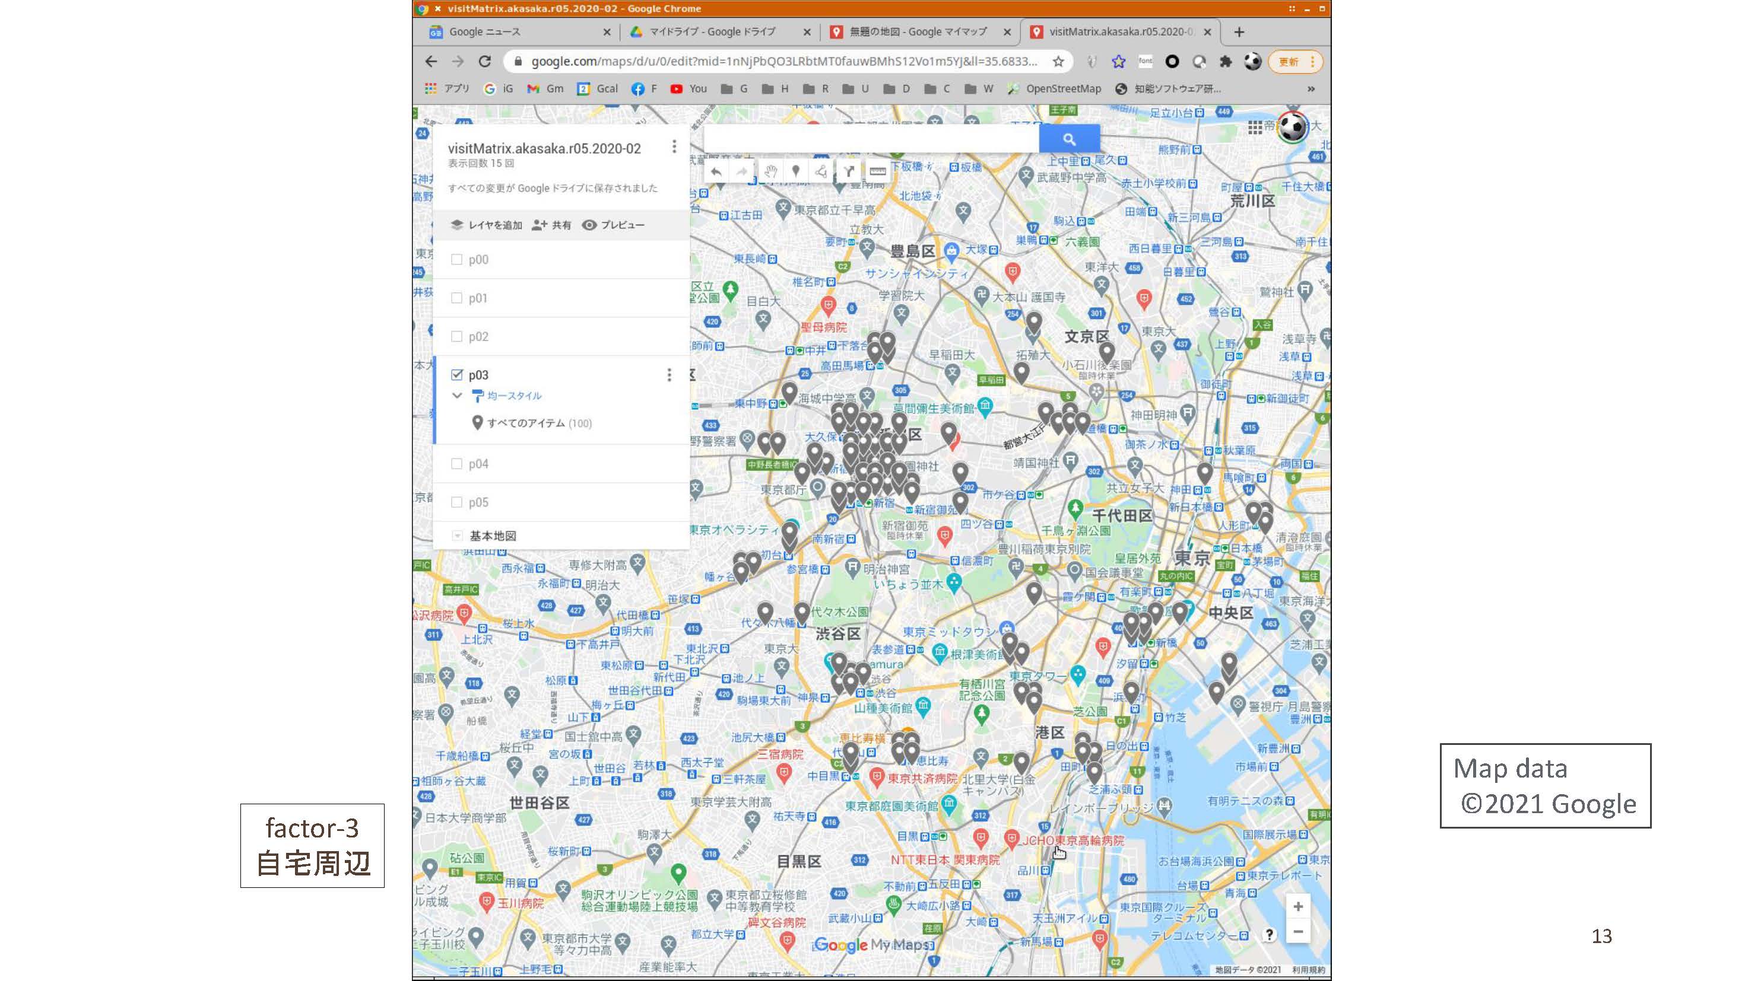Click the プレビュー preview button
The image size is (1745, 981).
pos(614,225)
